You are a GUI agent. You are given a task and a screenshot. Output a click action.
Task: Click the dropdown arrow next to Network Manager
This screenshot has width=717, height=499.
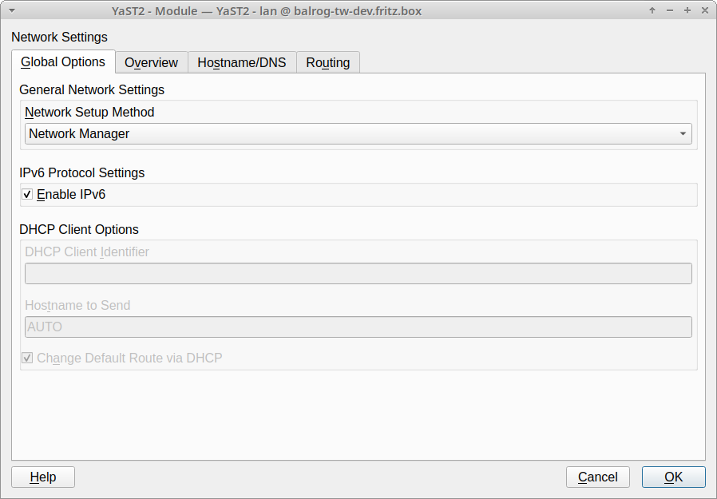[x=684, y=133]
